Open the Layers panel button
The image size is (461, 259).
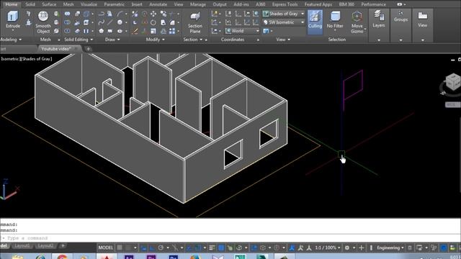379,19
